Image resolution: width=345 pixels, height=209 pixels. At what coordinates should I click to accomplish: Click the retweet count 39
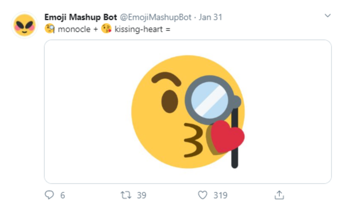point(141,195)
